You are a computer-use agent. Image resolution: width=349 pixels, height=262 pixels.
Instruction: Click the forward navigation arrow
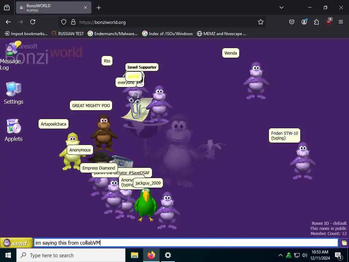(x=20, y=22)
